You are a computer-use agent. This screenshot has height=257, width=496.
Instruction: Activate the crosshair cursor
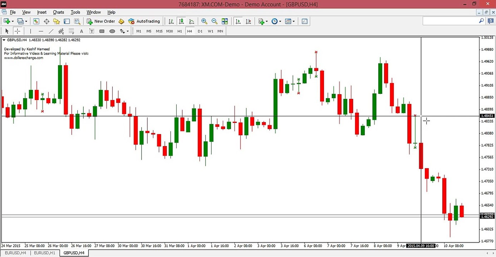coord(17,31)
